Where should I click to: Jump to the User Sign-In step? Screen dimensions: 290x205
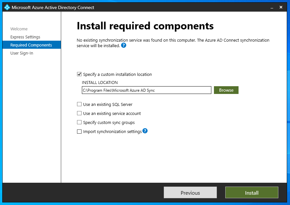[22, 53]
